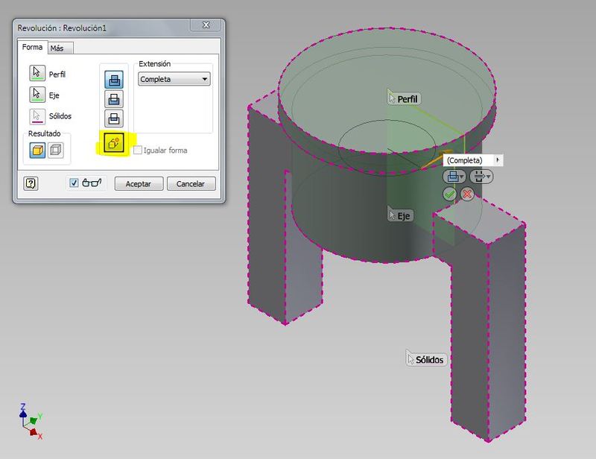The image size is (596, 459).
Task: Click the Sólidos selection arrow in dialog
Action: [37, 116]
